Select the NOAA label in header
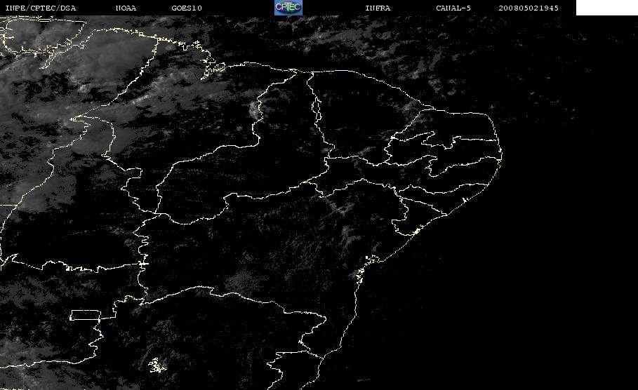 [126, 8]
